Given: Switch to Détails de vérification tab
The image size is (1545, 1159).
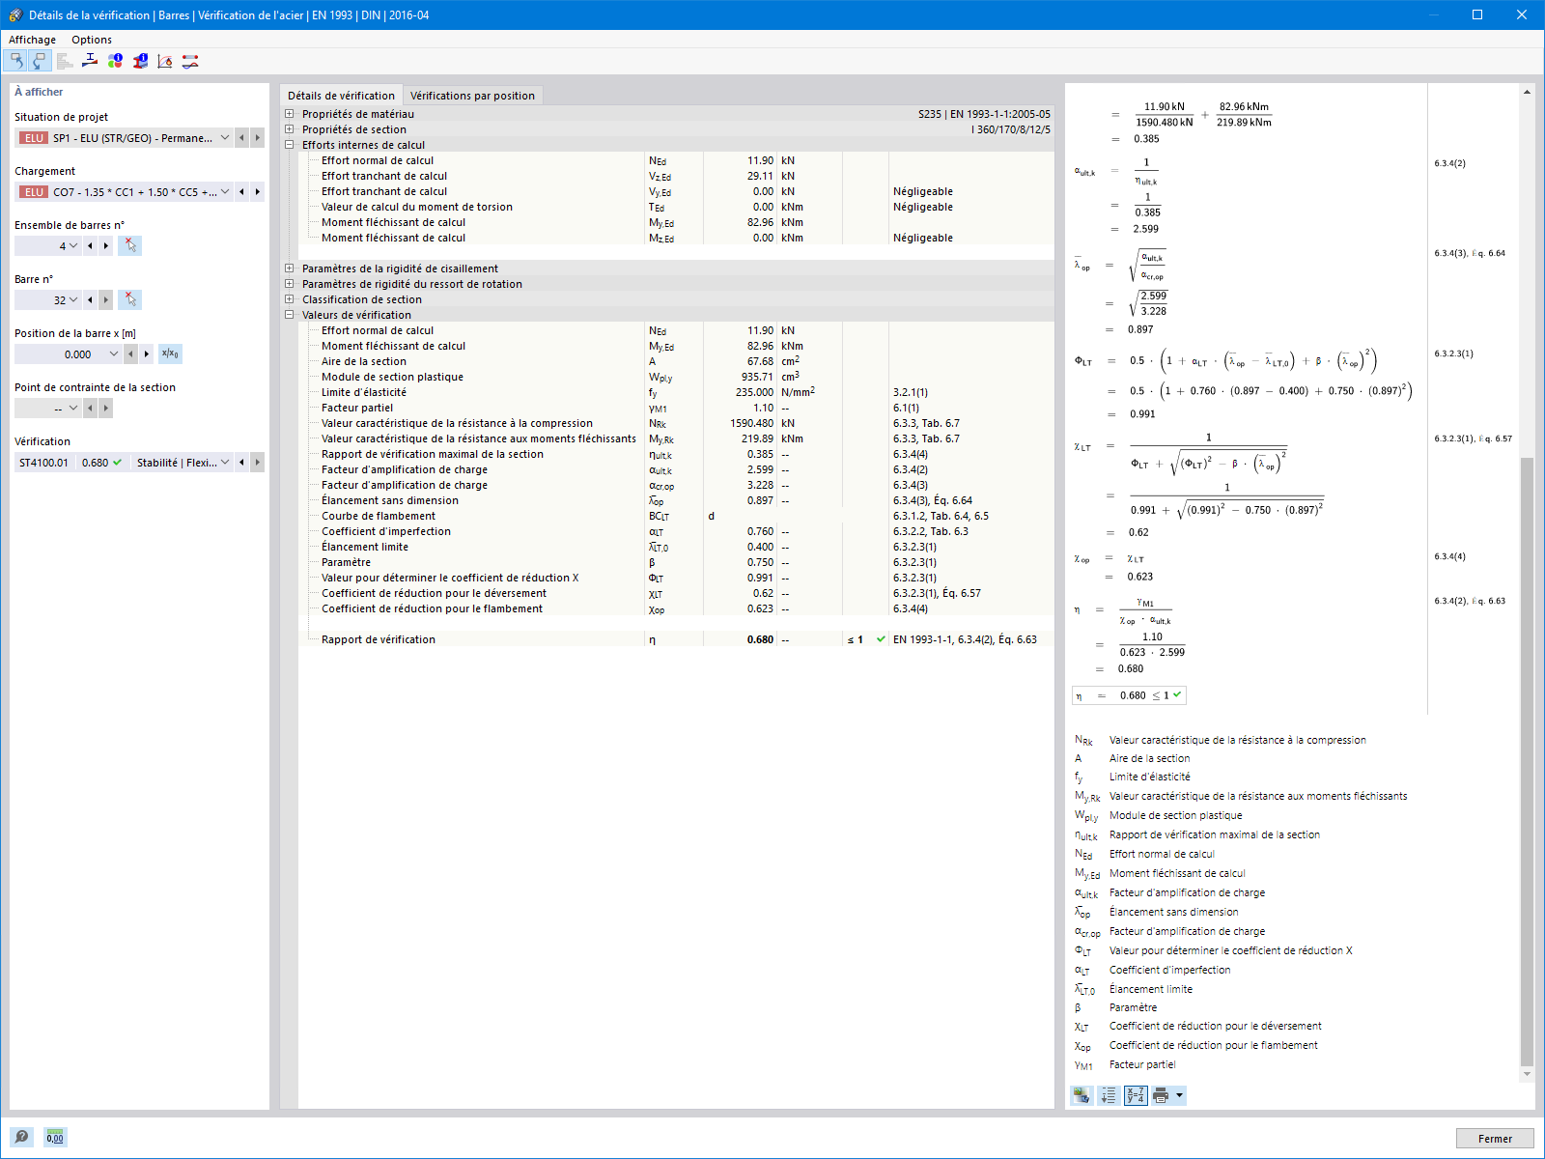Looking at the screenshot, I should [x=341, y=96].
